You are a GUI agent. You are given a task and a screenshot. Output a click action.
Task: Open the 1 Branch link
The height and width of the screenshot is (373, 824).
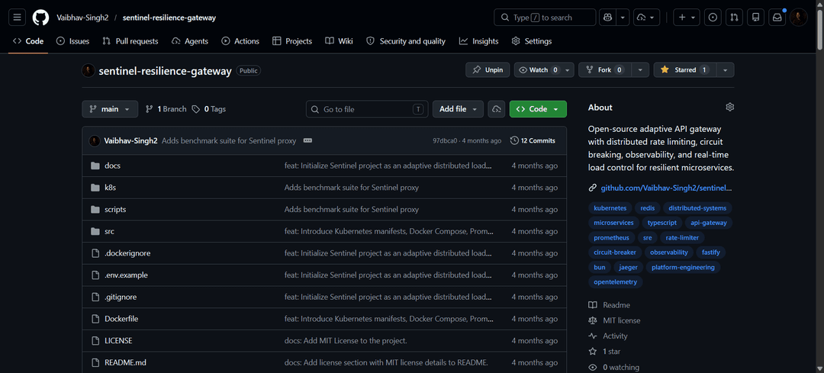pos(166,109)
